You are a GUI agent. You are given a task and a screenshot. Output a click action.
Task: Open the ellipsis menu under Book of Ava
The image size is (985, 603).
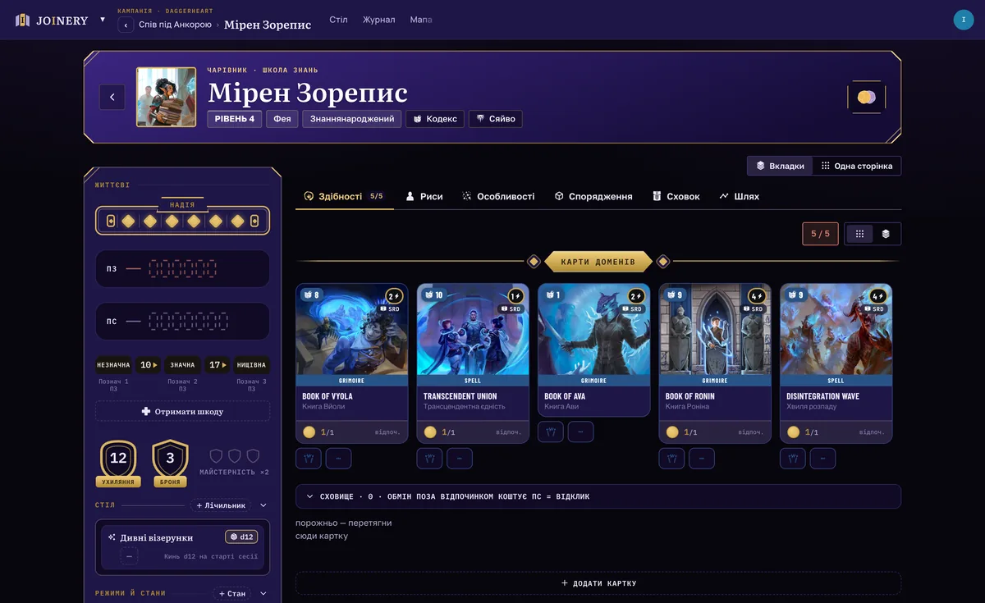[x=580, y=432]
